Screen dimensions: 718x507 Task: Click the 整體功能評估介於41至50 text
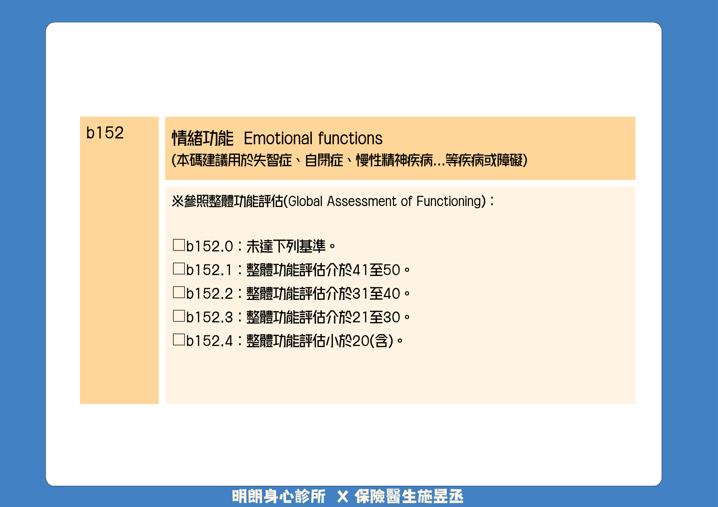(323, 270)
